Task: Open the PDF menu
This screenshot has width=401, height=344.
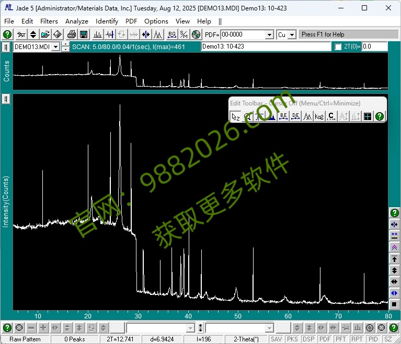Action: (x=131, y=21)
